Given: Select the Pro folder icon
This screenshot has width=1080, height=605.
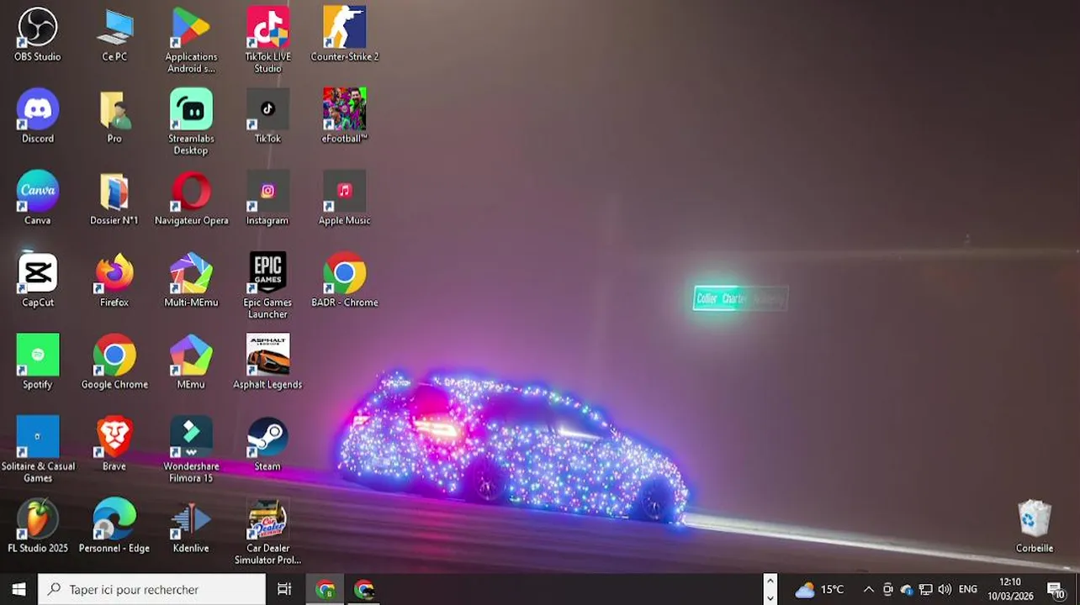Looking at the screenshot, I should (114, 116).
